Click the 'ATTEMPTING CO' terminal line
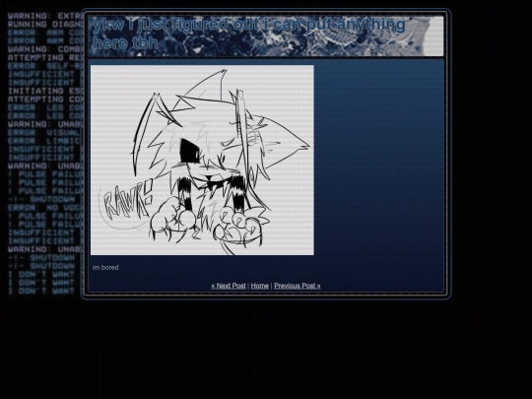The height and width of the screenshot is (399, 532). [x=44, y=100]
